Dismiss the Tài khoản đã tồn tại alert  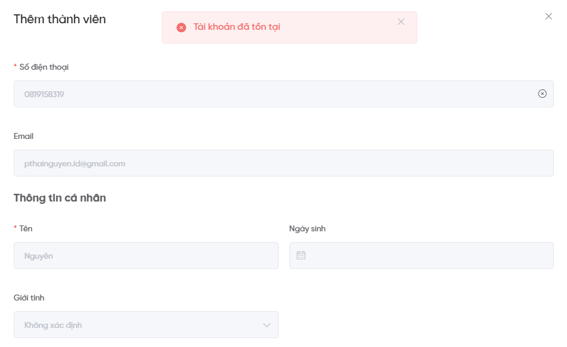point(401,21)
